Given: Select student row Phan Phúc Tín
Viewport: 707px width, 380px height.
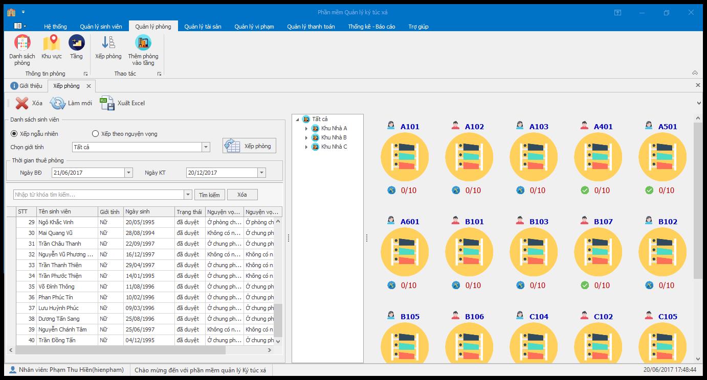Looking at the screenshot, I should point(144,297).
